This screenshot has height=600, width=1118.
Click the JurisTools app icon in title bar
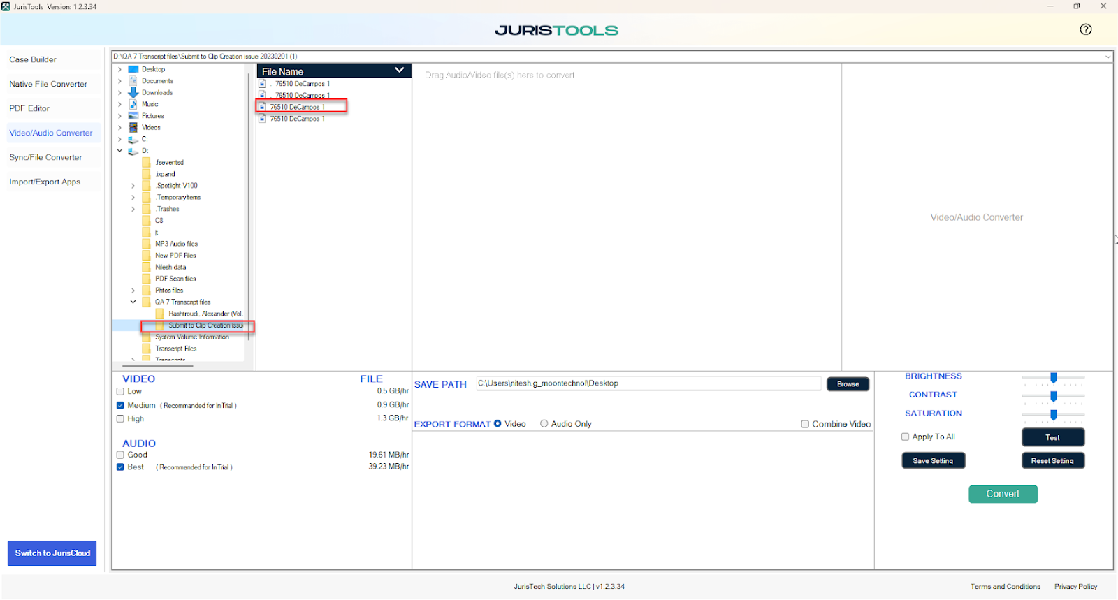(6, 6)
